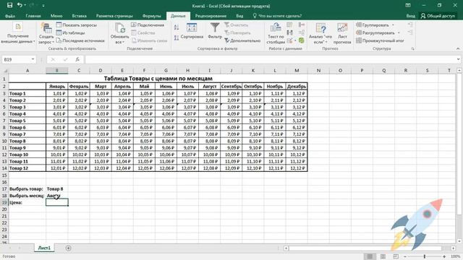Click the Select All corner triangle

(x=5, y=71)
